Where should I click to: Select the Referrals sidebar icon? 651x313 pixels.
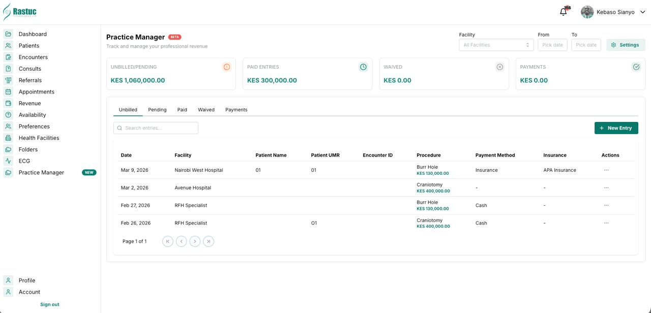click(x=8, y=80)
